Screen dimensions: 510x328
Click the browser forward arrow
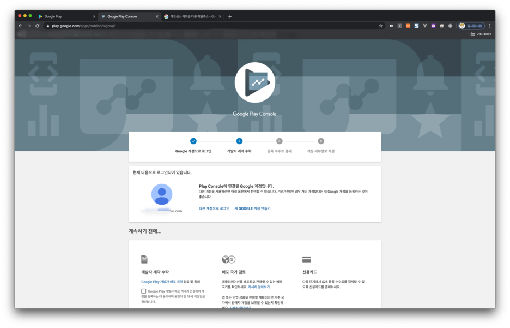coord(29,26)
